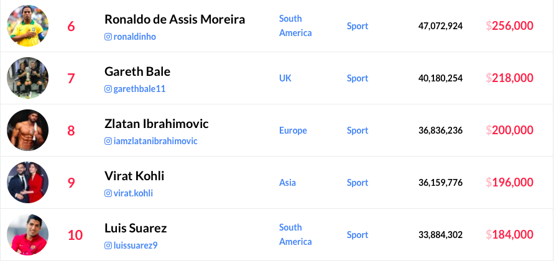The width and height of the screenshot is (554, 261).
Task: Click Instagram icon beside luissuarez9 handle
Action: coord(108,245)
